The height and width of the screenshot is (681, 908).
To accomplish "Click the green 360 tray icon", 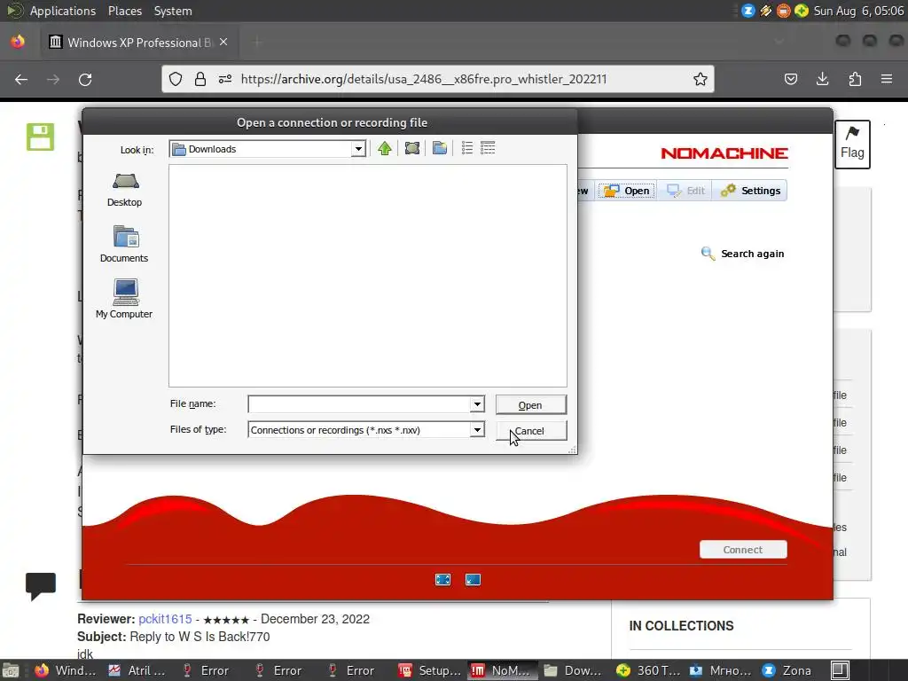I will click(x=802, y=11).
